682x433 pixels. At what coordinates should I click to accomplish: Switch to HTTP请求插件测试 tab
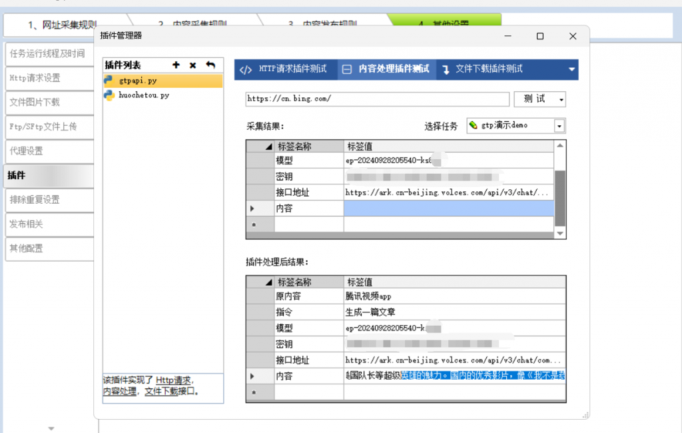click(285, 69)
